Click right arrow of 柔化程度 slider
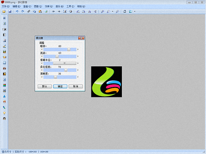 click(x=78, y=70)
